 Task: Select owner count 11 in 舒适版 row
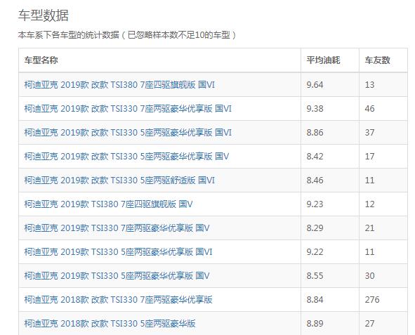(369, 180)
